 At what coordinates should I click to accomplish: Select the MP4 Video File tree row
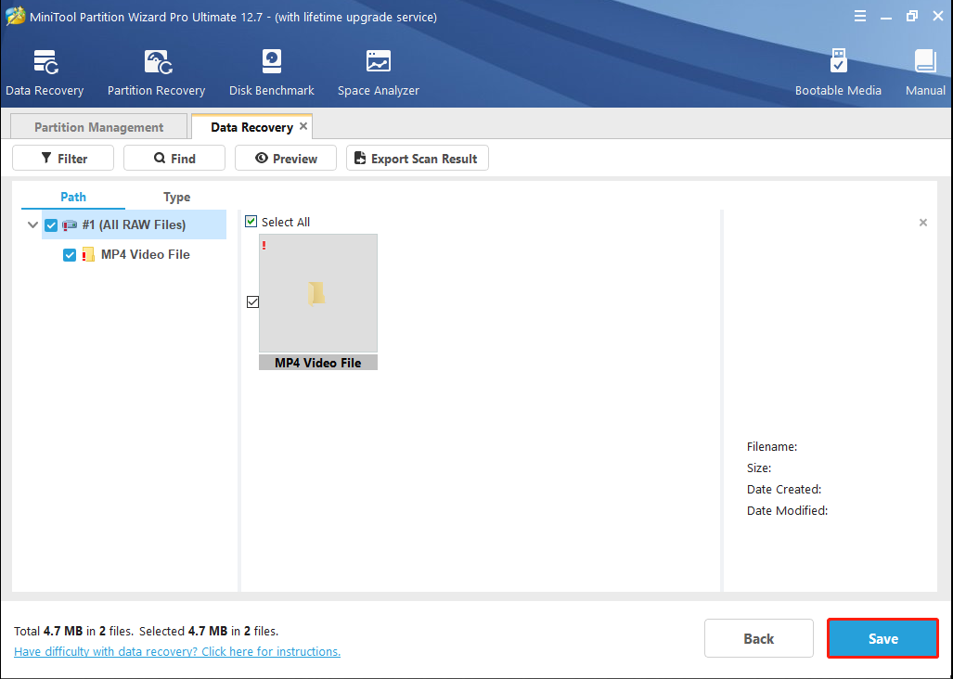pos(146,254)
